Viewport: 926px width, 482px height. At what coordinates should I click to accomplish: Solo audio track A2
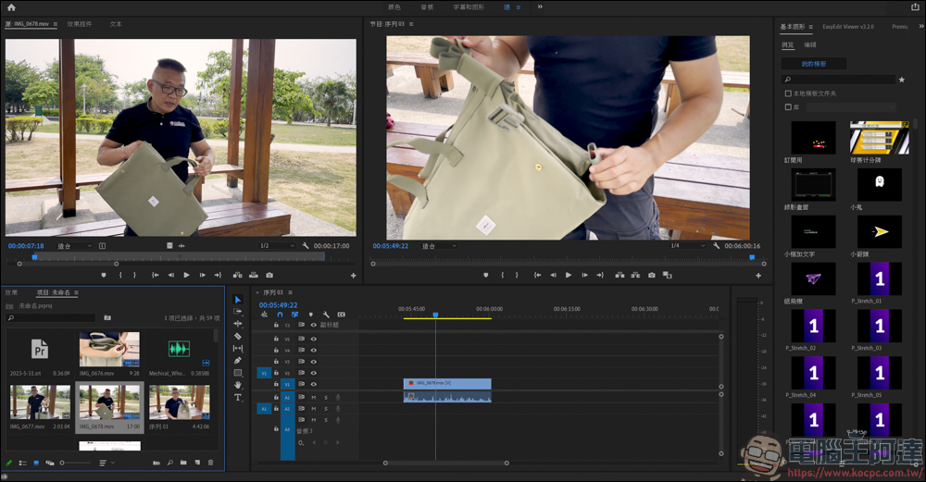point(325,409)
